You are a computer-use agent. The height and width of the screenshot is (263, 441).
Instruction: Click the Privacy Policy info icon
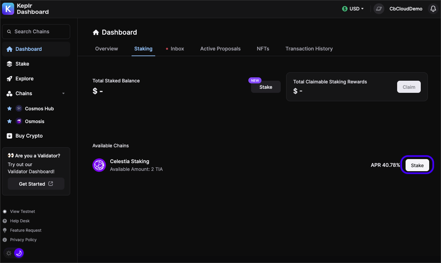coord(5,240)
